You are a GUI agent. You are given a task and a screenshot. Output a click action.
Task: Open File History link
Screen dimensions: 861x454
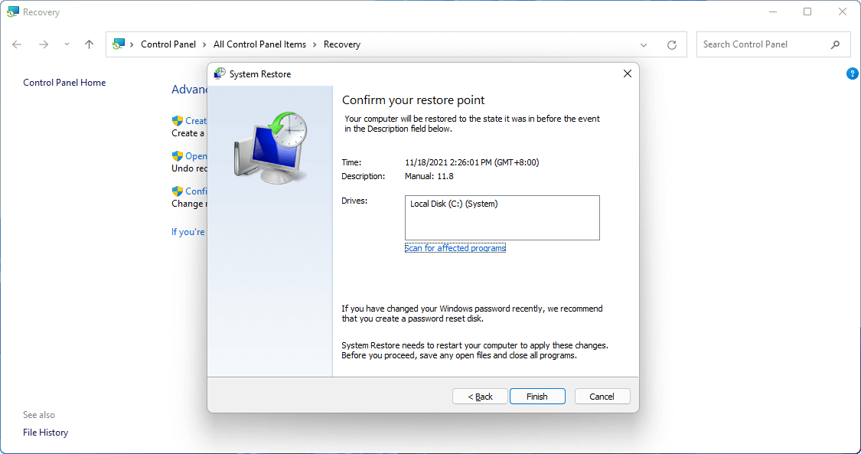click(46, 433)
